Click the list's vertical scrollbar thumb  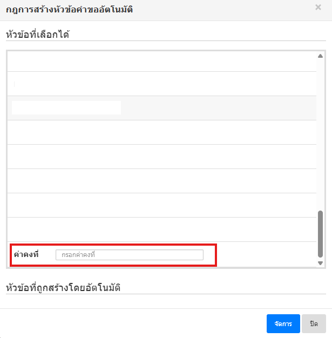click(x=320, y=233)
